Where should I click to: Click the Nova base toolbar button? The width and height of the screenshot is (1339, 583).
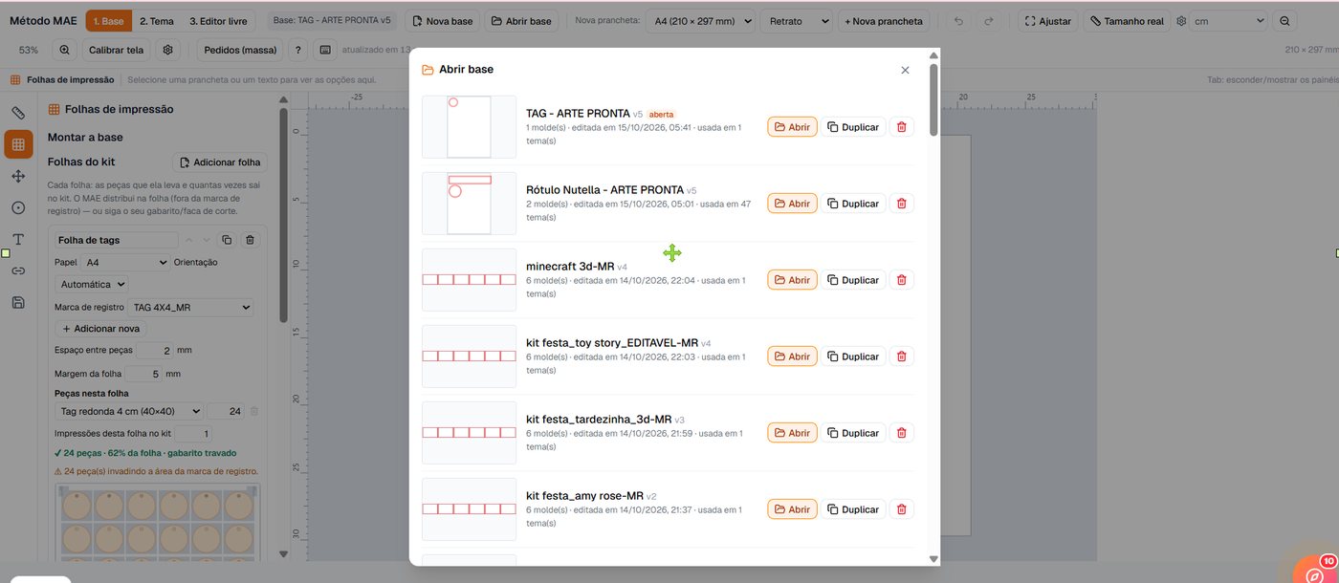(x=442, y=21)
